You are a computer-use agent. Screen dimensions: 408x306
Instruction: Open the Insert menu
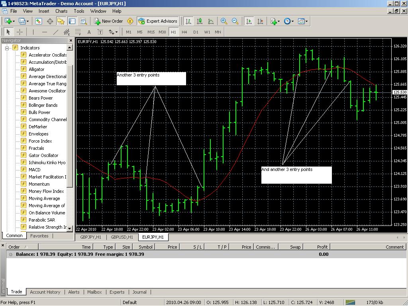pyautogui.click(x=44, y=11)
